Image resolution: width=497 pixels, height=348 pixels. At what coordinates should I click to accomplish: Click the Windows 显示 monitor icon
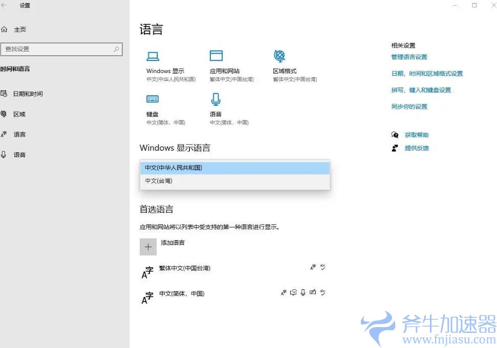[x=153, y=56]
